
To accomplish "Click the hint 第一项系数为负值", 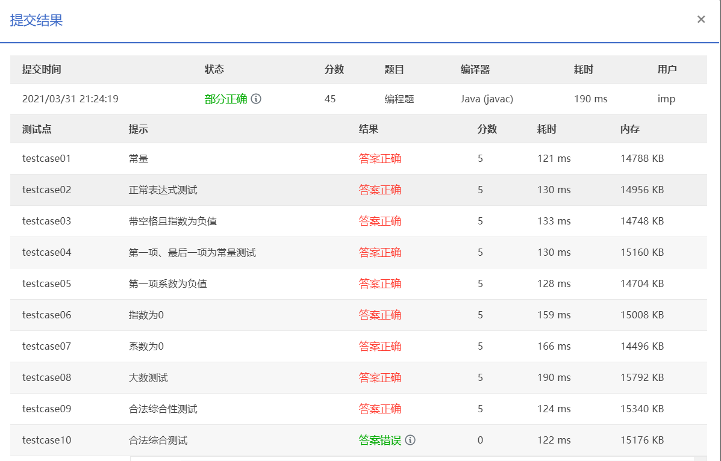I will pos(168,283).
